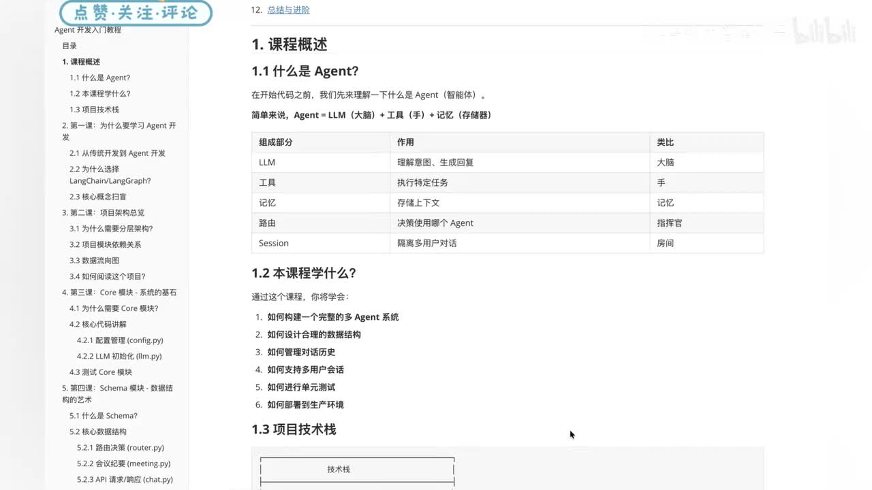This screenshot has width=872, height=490.
Task: Open 5.2.2 会议纪要 (meeting.py)
Action: 124,463
